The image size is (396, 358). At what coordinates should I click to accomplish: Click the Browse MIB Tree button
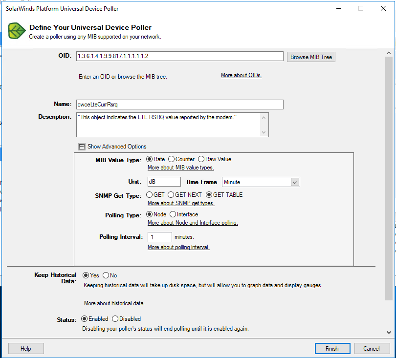click(x=311, y=57)
